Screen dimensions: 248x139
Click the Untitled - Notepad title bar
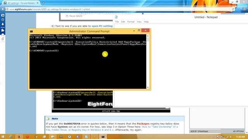tap(206, 17)
